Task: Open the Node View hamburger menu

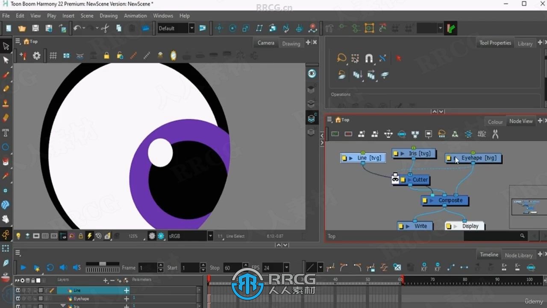Action: pos(329,119)
